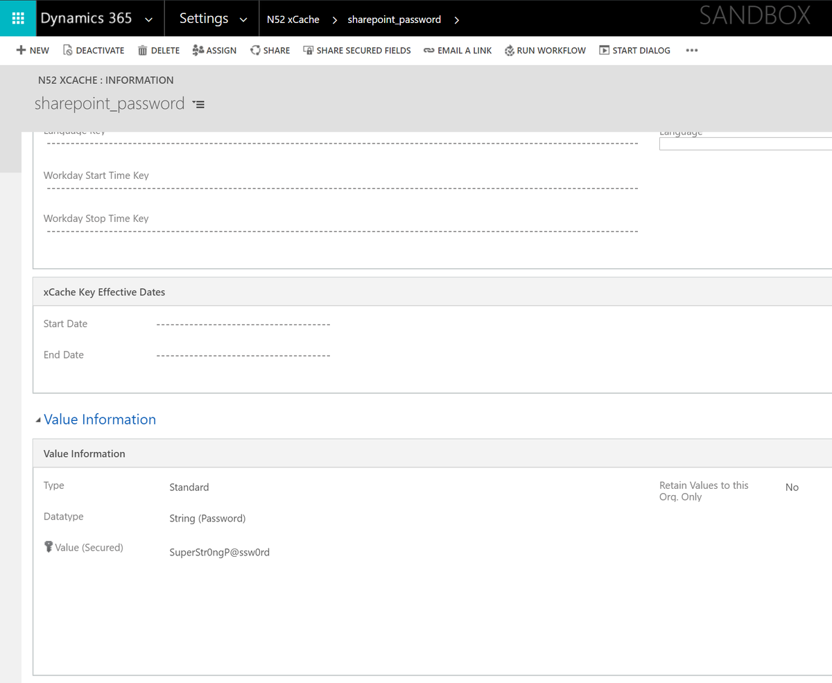This screenshot has height=683, width=832.
Task: Click N52 XCACHE : INFORMATION form label
Action: (106, 80)
